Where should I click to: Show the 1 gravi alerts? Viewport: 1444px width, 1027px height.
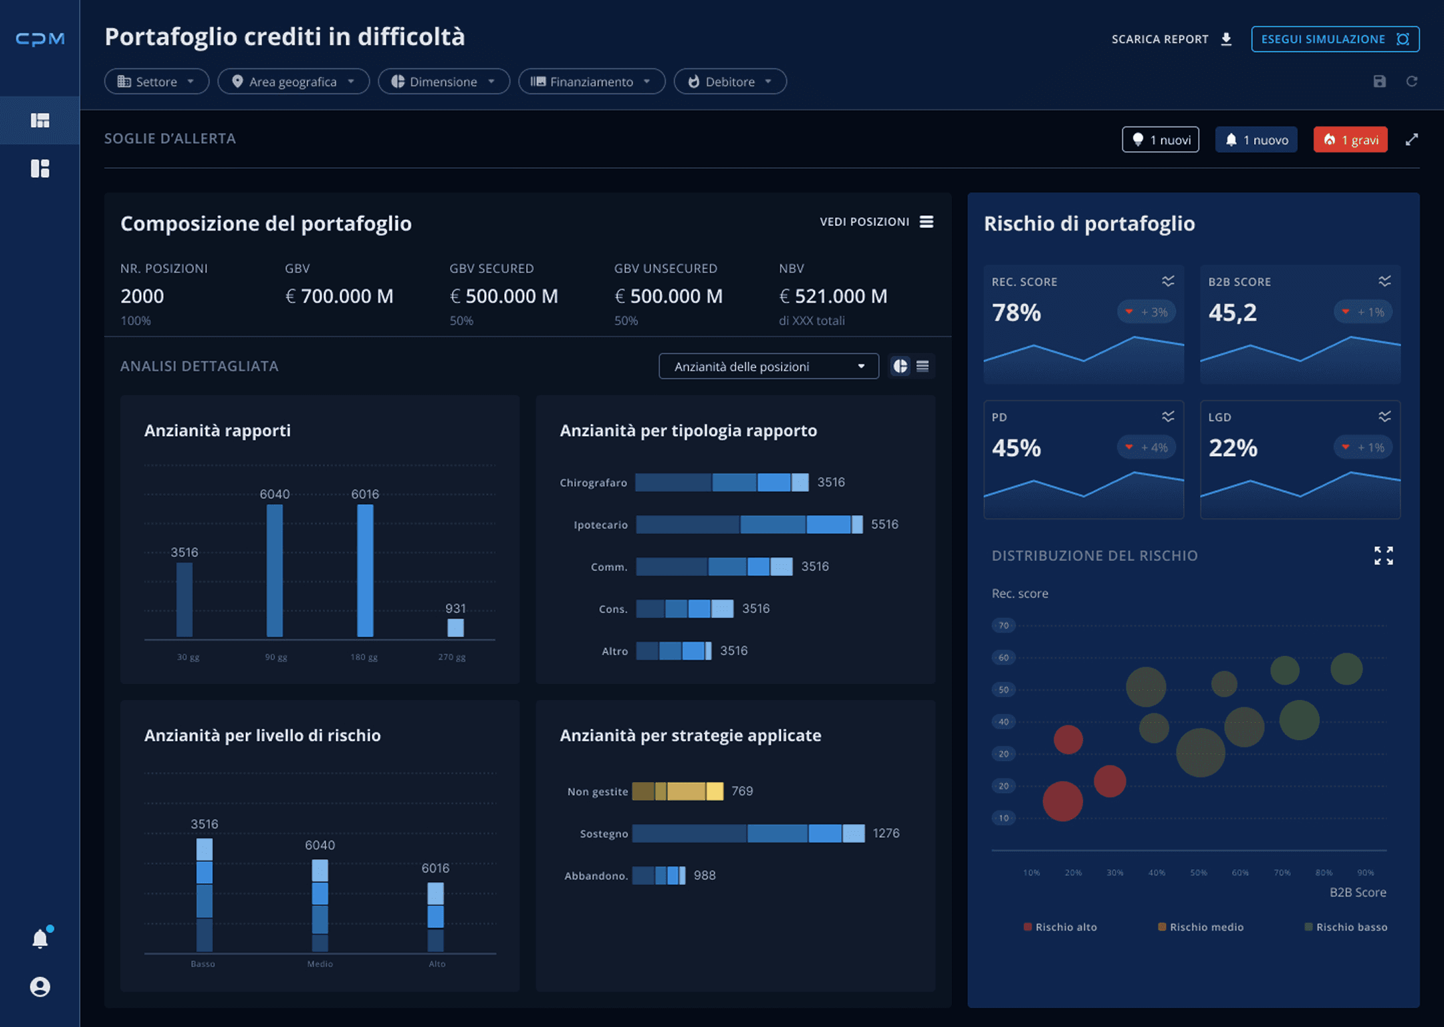click(x=1350, y=140)
